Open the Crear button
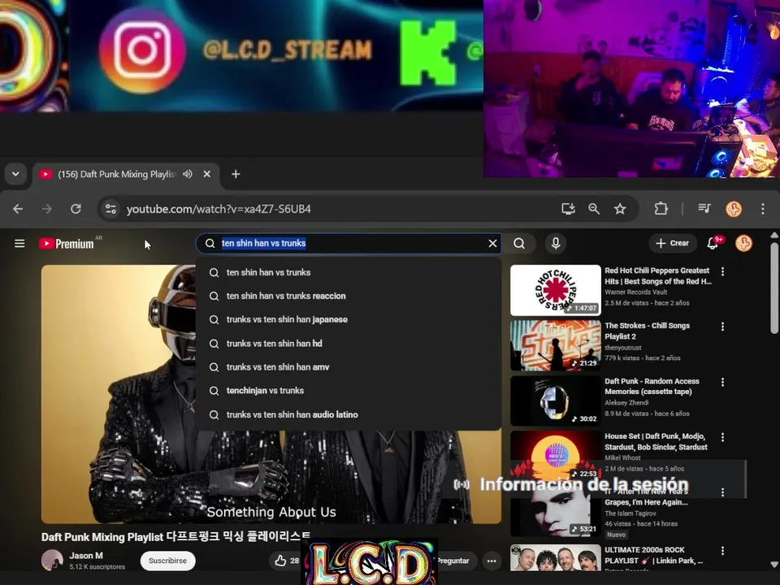This screenshot has width=780, height=585. pos(672,243)
